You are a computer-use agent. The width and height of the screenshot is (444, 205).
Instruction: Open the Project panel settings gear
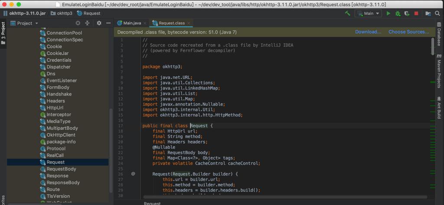pyautogui.click(x=99, y=23)
